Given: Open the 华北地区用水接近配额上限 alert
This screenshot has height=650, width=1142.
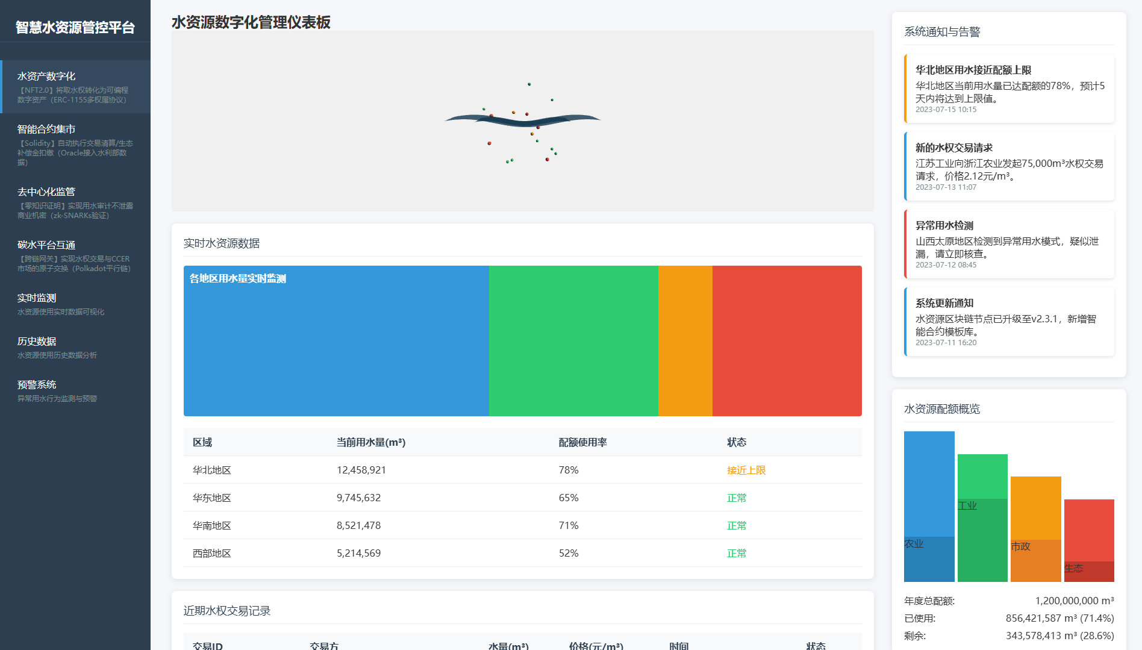Looking at the screenshot, I should 1009,89.
